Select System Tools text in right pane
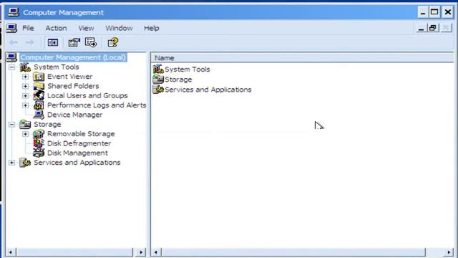458x258 pixels. (x=187, y=70)
